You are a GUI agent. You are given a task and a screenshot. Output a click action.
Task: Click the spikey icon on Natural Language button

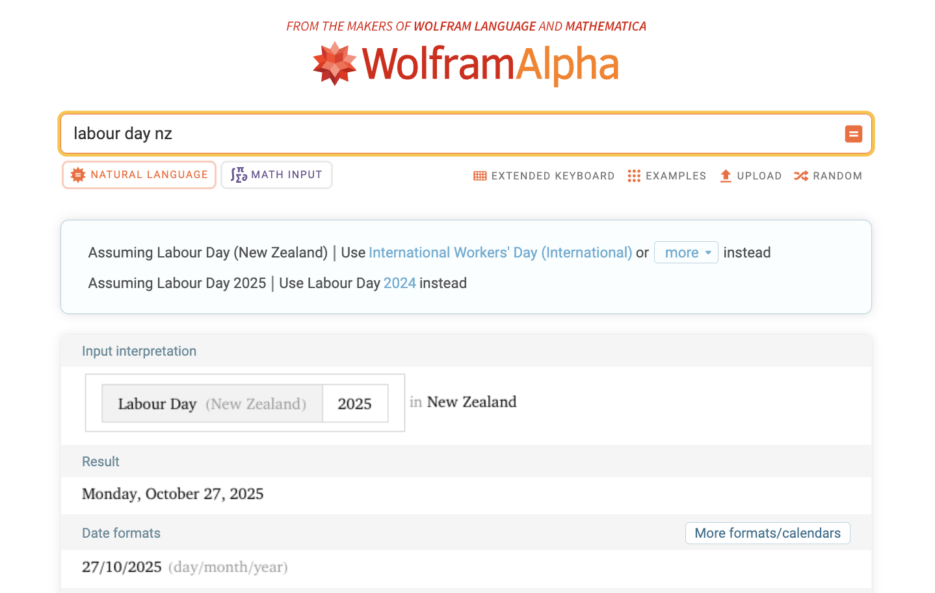(x=77, y=174)
